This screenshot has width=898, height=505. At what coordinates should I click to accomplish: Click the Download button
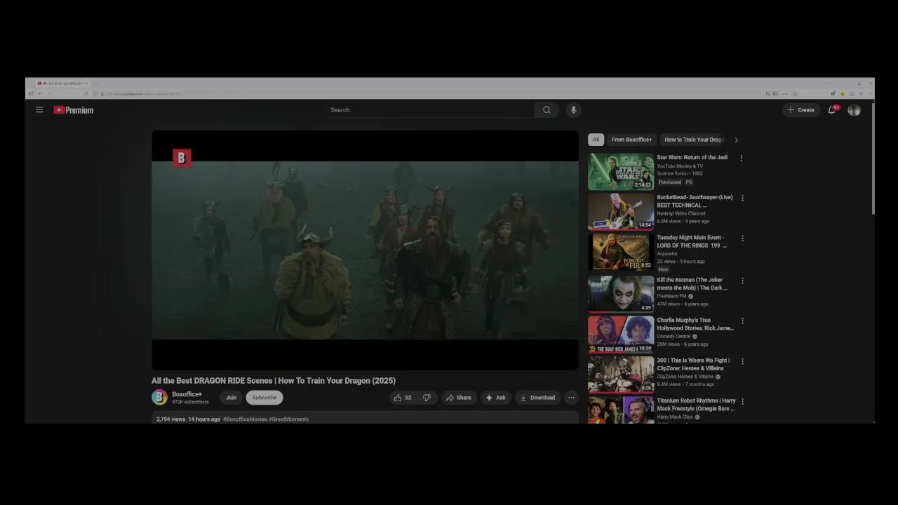tap(537, 398)
